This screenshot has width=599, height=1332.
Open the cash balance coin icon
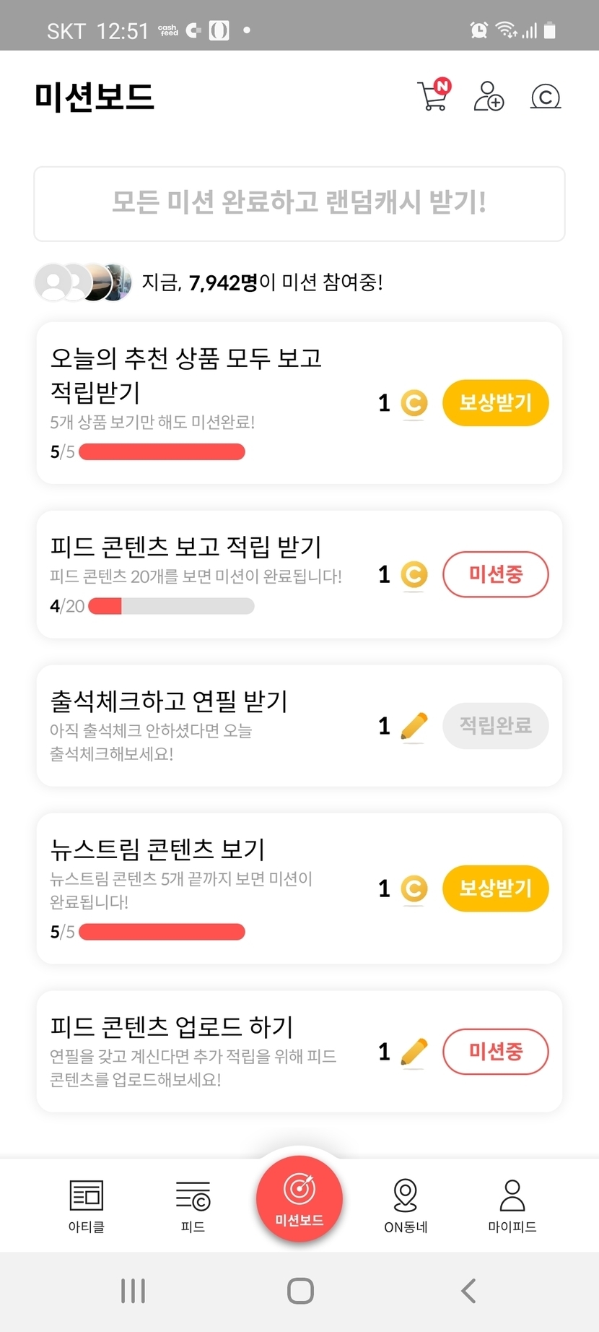point(546,96)
